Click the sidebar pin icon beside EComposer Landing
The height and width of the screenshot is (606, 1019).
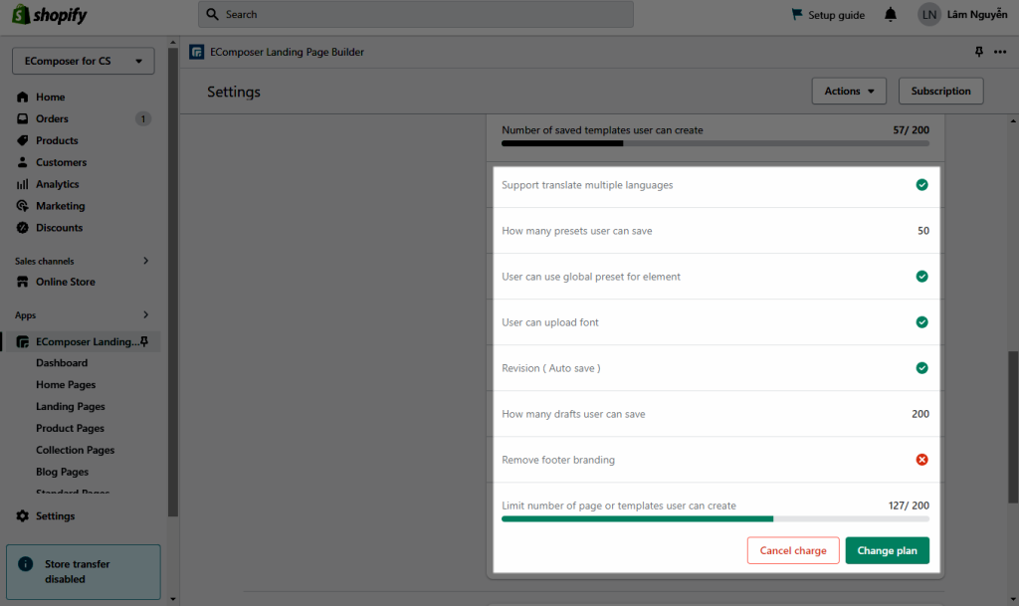coord(144,341)
